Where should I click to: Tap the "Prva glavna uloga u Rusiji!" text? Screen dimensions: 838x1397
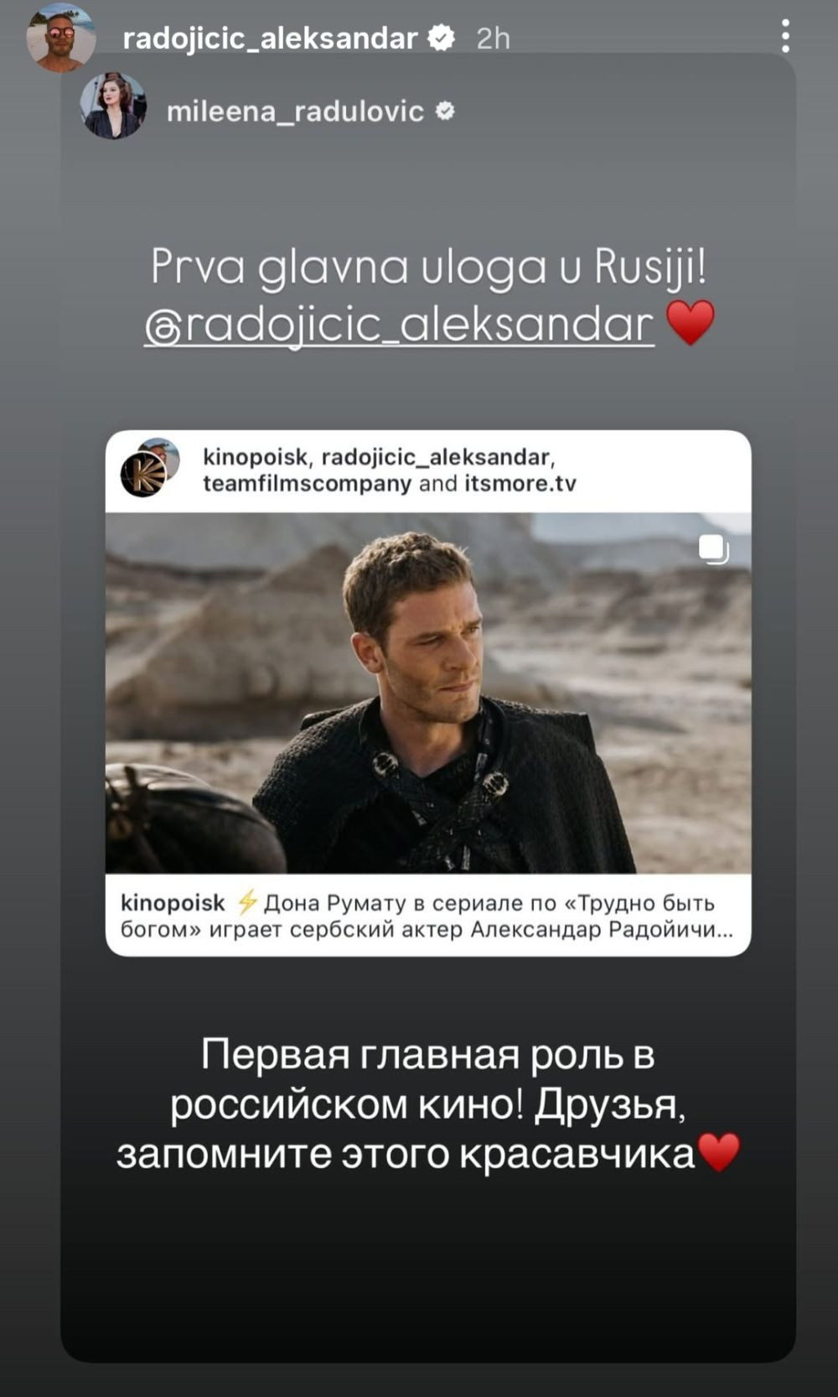click(x=428, y=268)
